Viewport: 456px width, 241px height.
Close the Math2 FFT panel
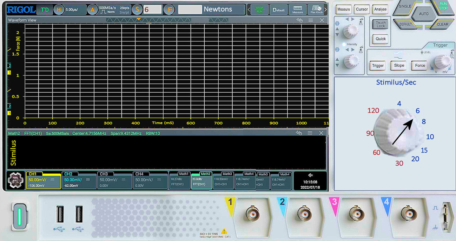coord(321,133)
